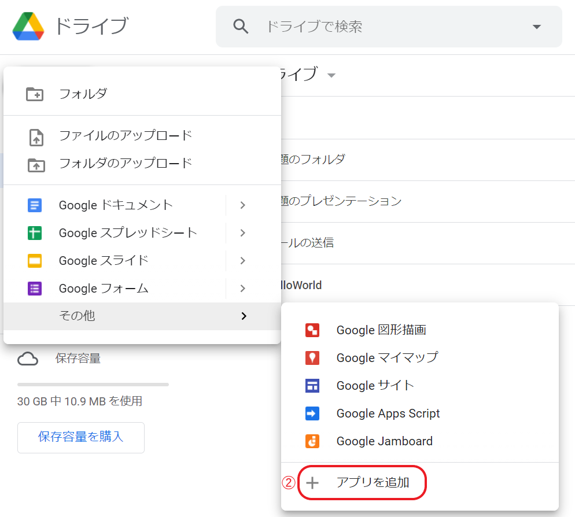Click the 30 GB 中 10.9 MB を使用 text
The width and height of the screenshot is (575, 517).
[x=80, y=401]
